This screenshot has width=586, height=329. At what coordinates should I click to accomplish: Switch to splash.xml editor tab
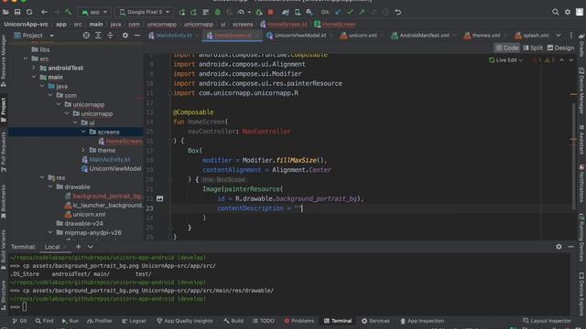532,36
